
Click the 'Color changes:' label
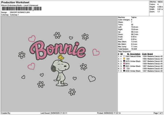(x=124, y=20)
